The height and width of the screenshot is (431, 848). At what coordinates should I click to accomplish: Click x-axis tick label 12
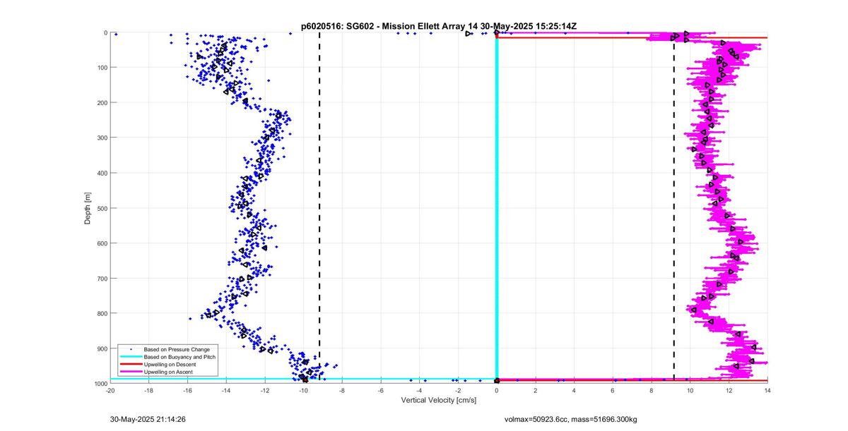[729, 390]
